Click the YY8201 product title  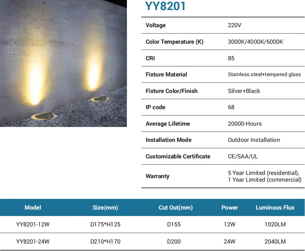165,6
